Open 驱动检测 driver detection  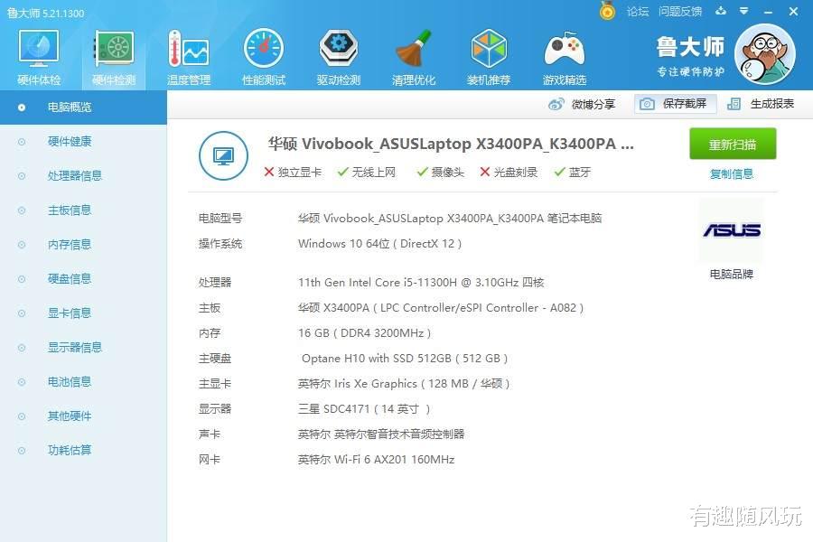click(x=338, y=54)
